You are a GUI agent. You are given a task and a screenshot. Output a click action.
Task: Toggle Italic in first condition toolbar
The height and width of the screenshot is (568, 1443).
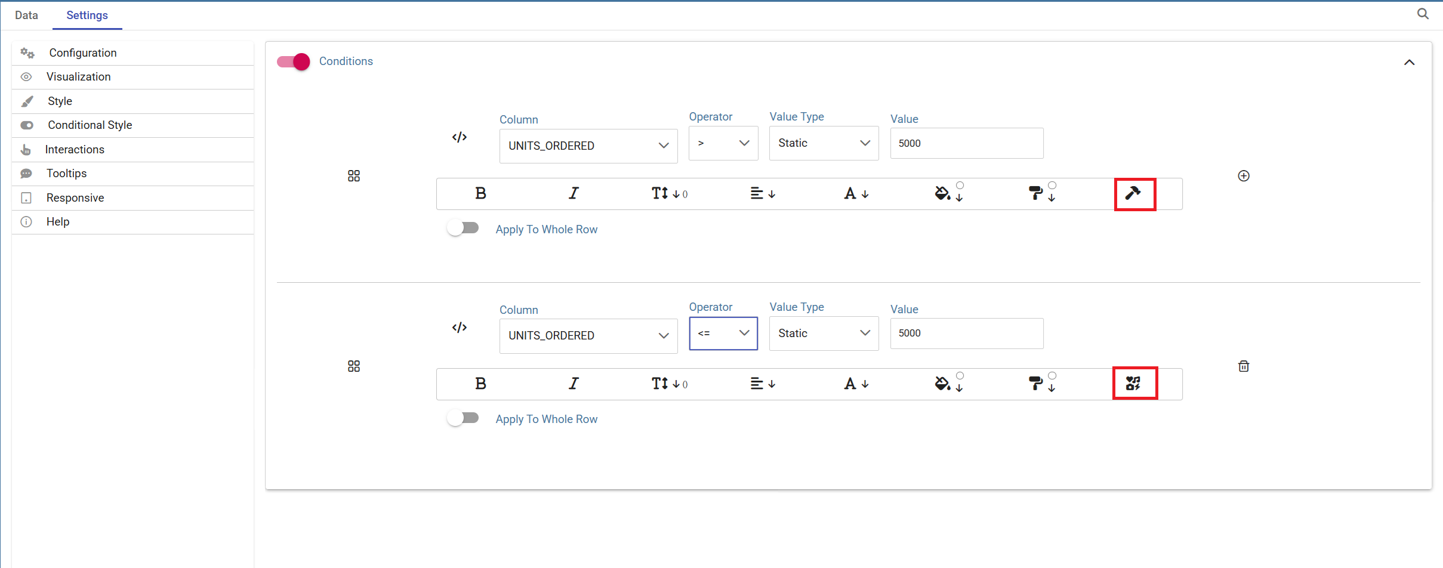click(573, 193)
